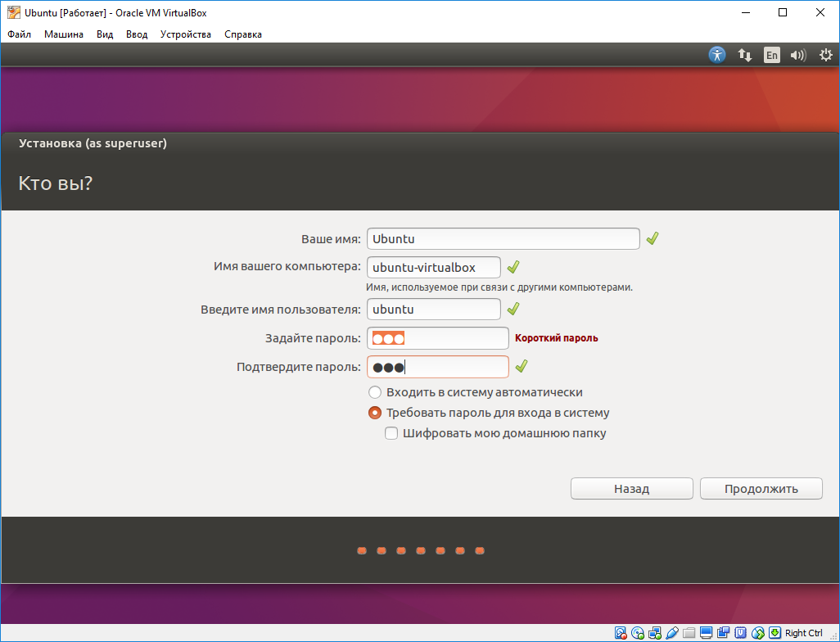Click the Продолжить button
The height and width of the screenshot is (642, 840).
click(x=761, y=489)
